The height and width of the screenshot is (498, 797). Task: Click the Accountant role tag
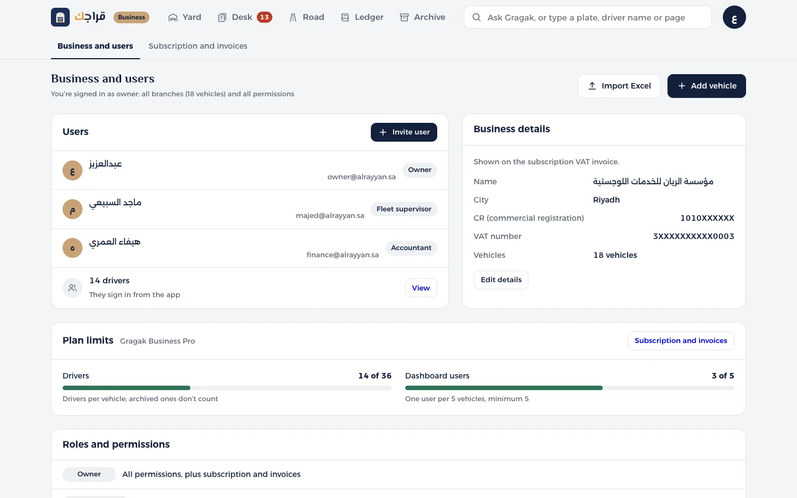click(411, 248)
